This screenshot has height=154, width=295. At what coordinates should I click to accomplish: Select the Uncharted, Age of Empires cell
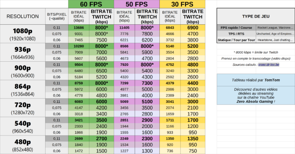pos(275,34)
